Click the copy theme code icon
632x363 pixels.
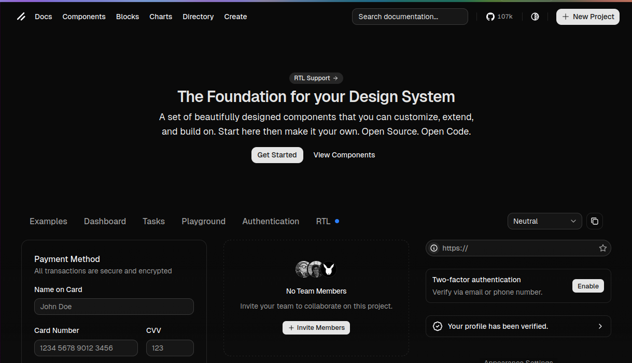tap(595, 221)
